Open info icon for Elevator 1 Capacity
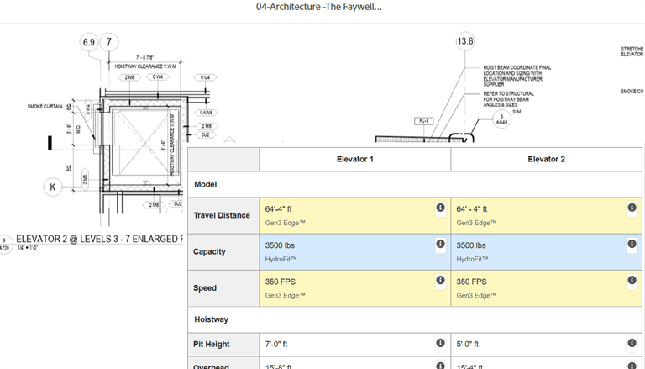Screen dimensions: 645x369 (x=440, y=244)
